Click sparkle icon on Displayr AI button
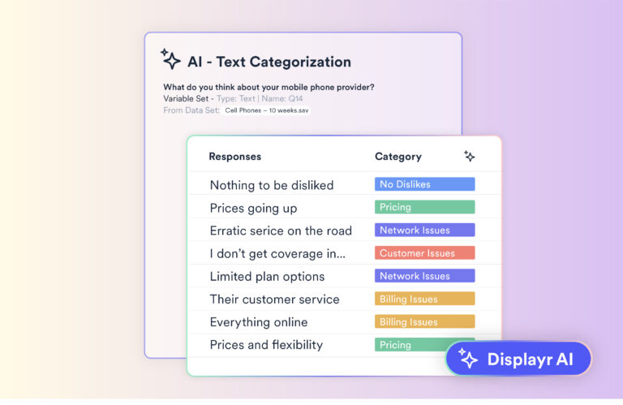 pyautogui.click(x=468, y=358)
